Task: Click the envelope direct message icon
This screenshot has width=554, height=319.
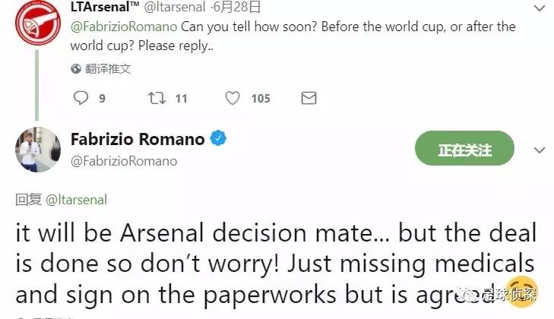Action: (309, 98)
